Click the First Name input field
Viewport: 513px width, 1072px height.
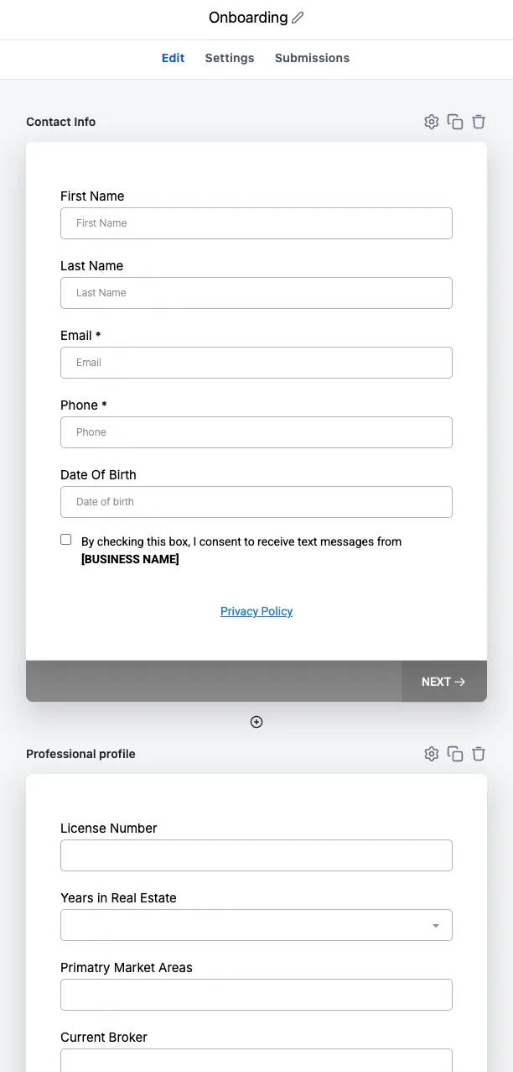point(256,223)
